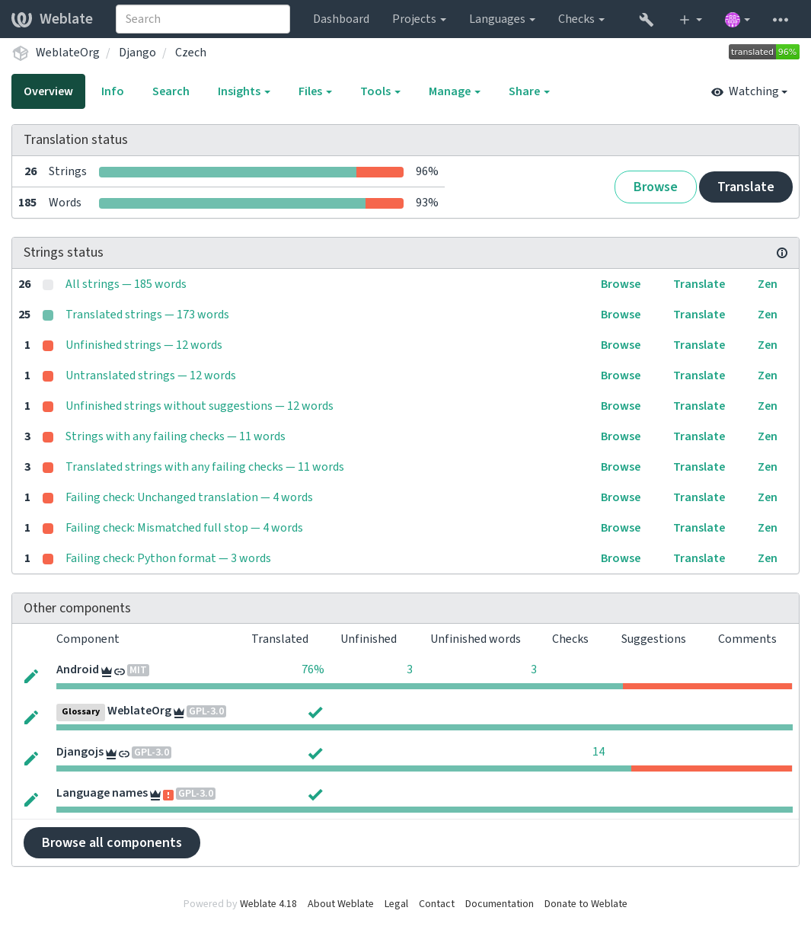Click the link icon next to Android
This screenshot has height=933, width=811.
[x=120, y=671]
